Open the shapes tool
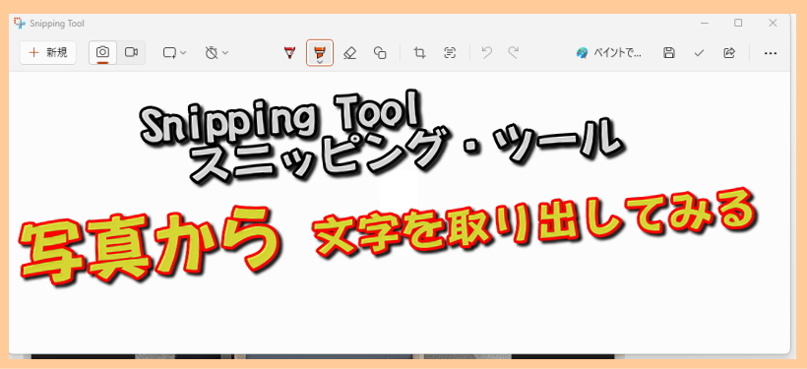807x369 pixels. pos(380,53)
